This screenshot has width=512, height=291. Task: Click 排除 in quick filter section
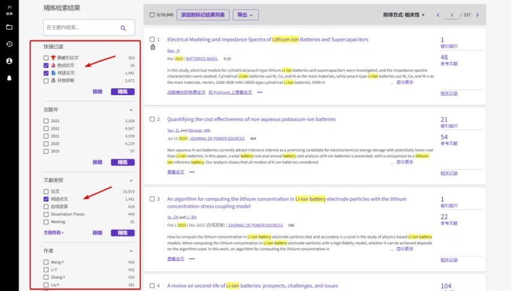click(x=98, y=92)
